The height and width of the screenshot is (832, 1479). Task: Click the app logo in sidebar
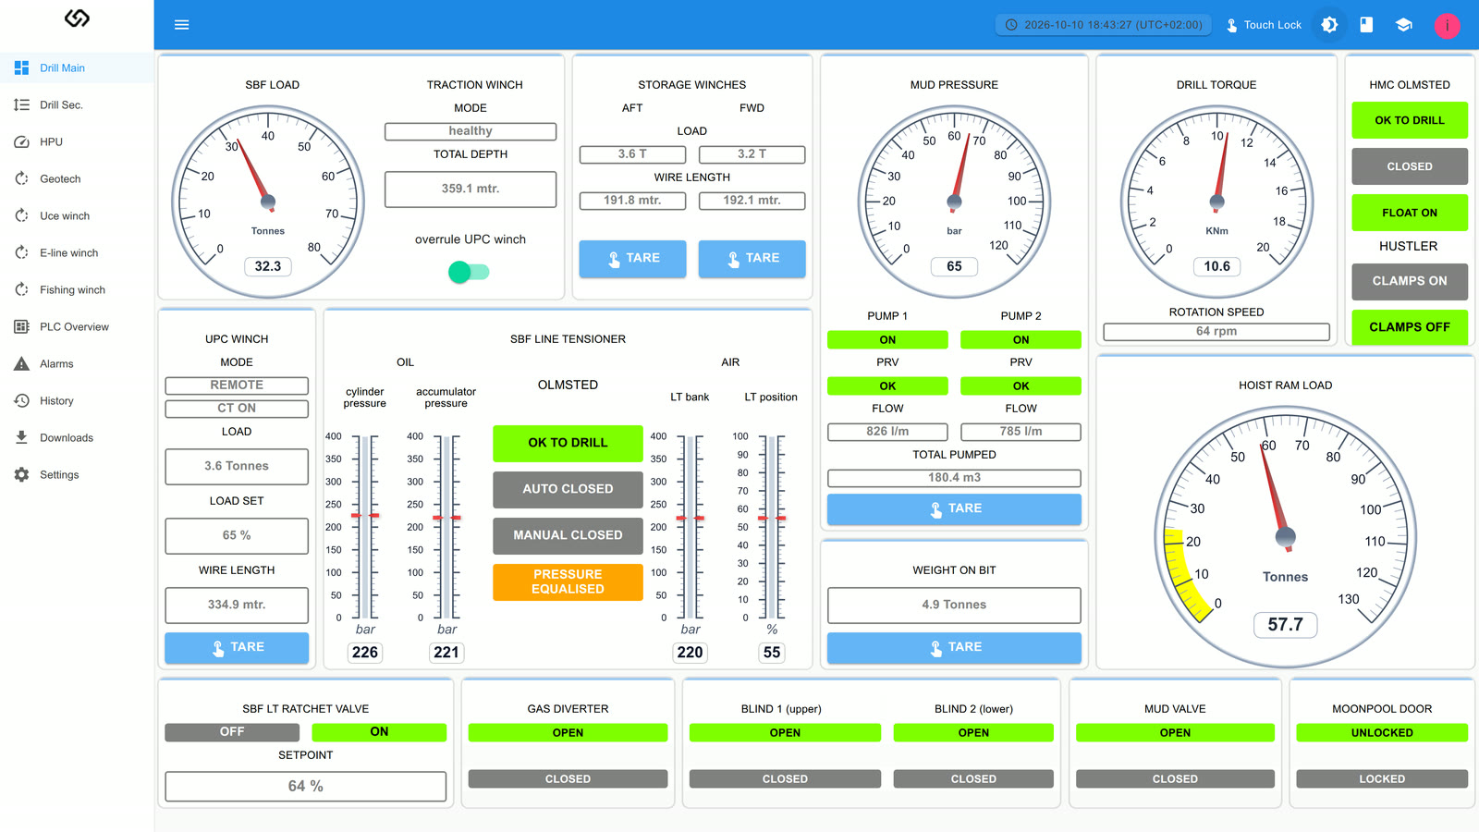click(x=77, y=18)
